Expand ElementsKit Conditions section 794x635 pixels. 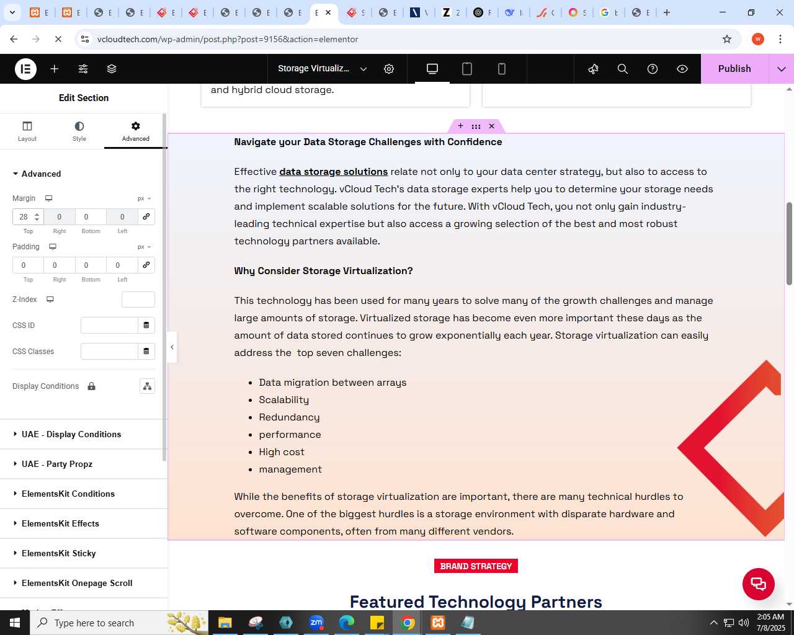(84, 494)
